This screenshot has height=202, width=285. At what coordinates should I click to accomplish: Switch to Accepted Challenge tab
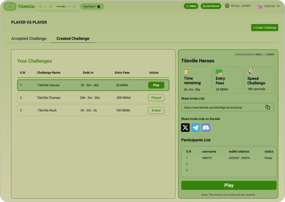coord(29,38)
